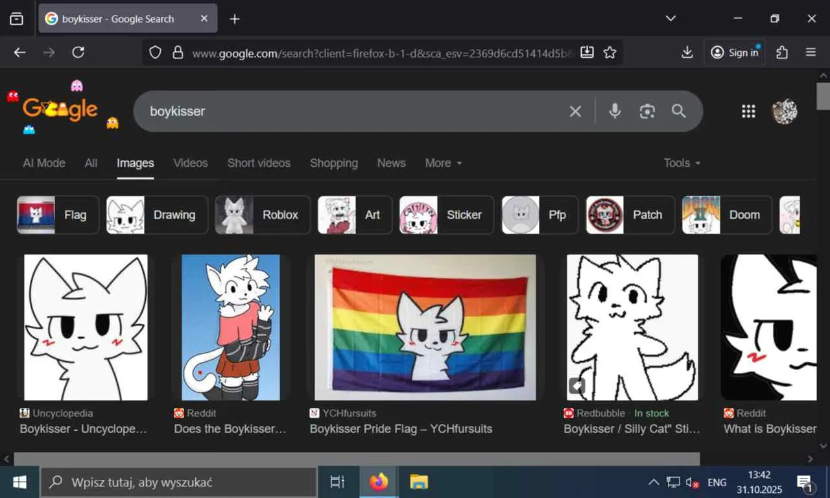The width and height of the screenshot is (830, 498).
Task: Install site as app icon in address bar
Action: coord(587,53)
